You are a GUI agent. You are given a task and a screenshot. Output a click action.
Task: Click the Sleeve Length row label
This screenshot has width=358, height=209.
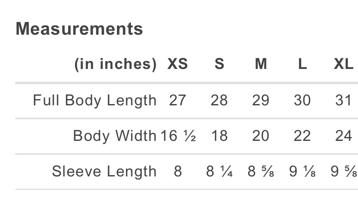click(104, 171)
